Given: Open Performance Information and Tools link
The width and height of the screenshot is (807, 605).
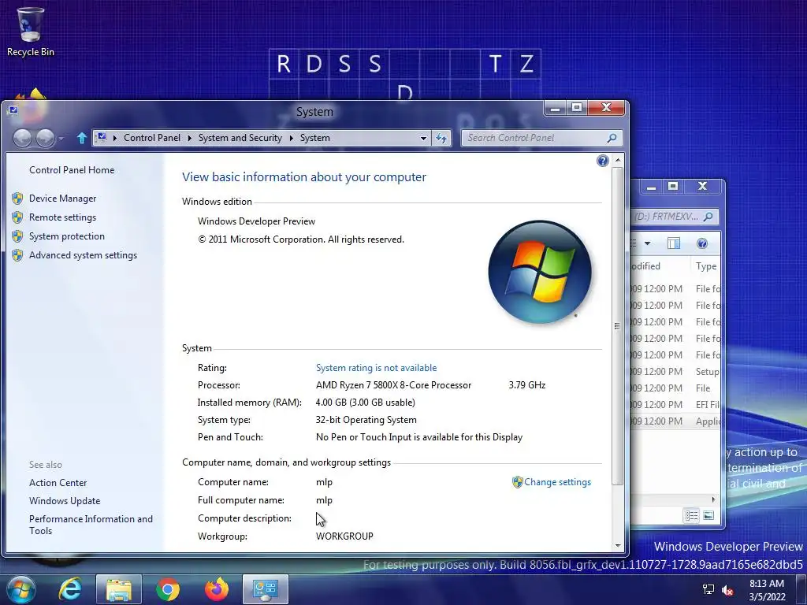Looking at the screenshot, I should click(x=91, y=525).
